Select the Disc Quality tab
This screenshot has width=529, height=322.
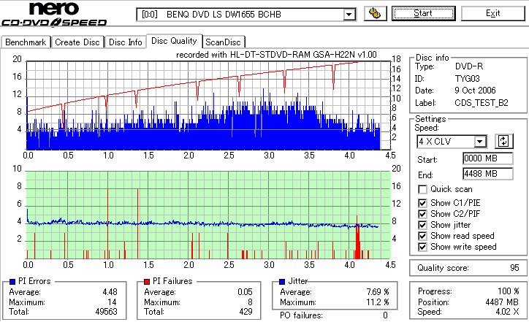coord(174,41)
